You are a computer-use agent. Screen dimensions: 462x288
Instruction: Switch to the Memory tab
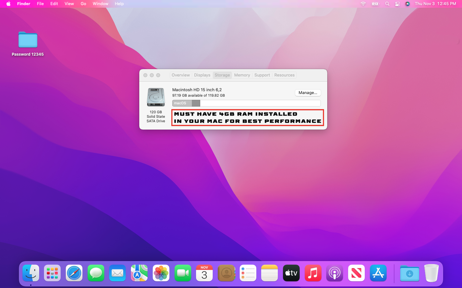click(x=242, y=75)
